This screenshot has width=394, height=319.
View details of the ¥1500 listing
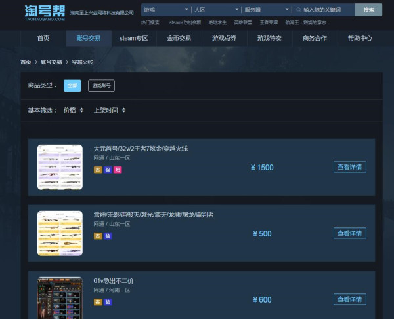[350, 167]
